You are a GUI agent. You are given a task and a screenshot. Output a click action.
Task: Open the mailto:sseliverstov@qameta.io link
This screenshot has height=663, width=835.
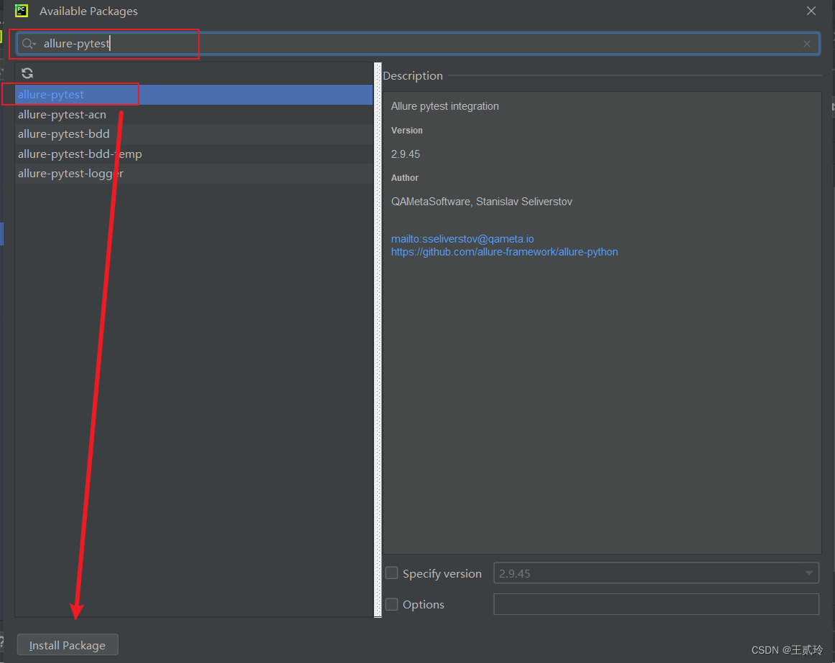[462, 239]
